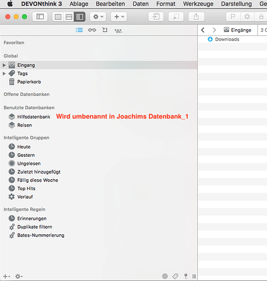This screenshot has width=267, height=281.
Task: Open the DEVONthink 3 menu
Action: coord(42,4)
